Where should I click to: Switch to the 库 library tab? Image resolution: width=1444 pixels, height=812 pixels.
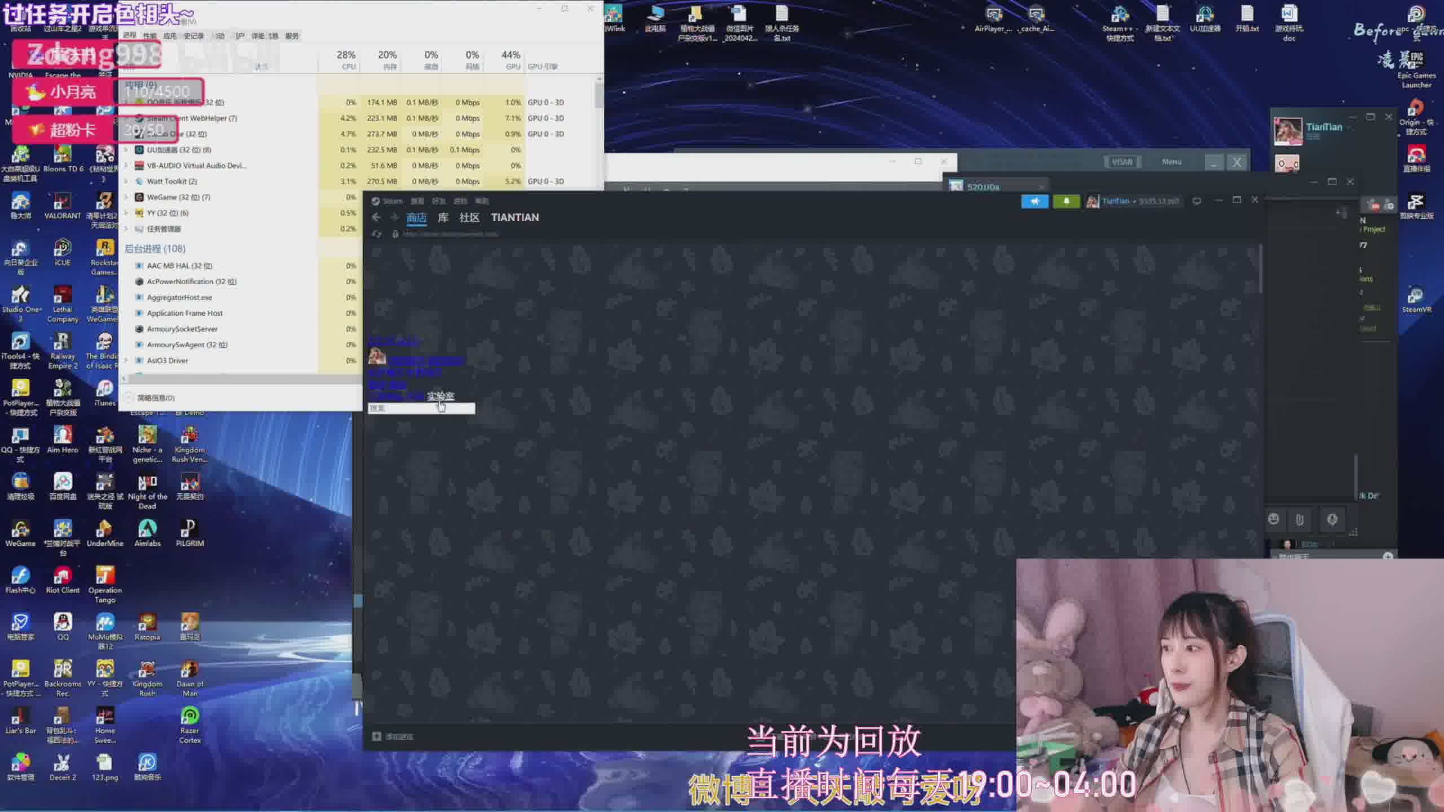point(443,217)
